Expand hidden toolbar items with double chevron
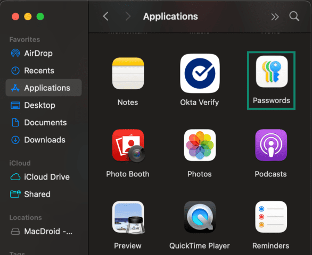Screen dimensions: 312x255 (275, 17)
